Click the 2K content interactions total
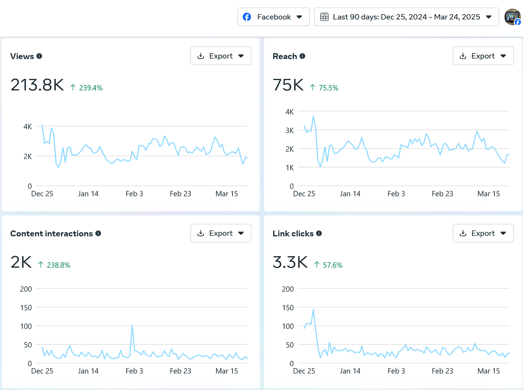The height and width of the screenshot is (390, 523). tap(21, 262)
